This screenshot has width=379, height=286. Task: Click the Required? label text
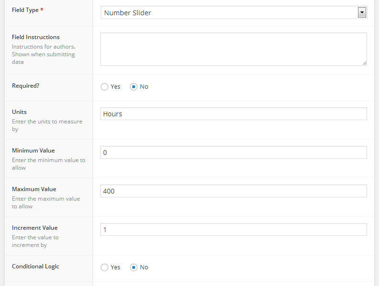click(x=25, y=86)
